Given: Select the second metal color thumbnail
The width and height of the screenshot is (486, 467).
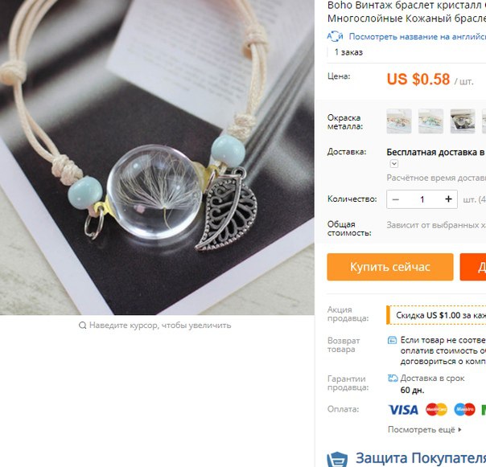Looking at the screenshot, I should click(x=430, y=121).
